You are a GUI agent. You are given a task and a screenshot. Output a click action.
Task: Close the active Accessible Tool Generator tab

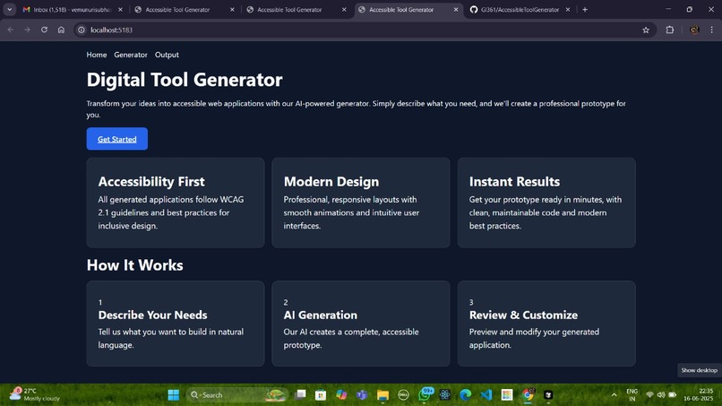point(456,9)
